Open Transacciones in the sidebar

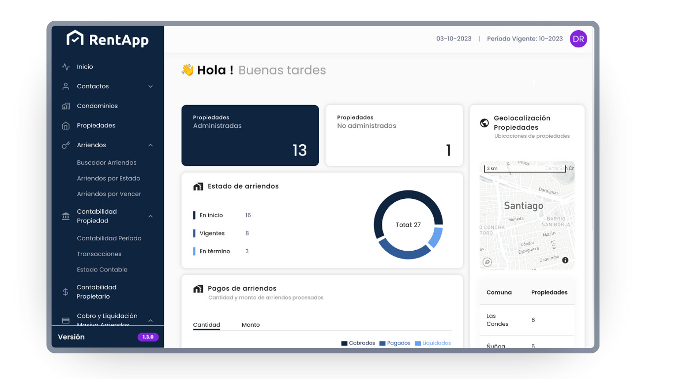[99, 254]
